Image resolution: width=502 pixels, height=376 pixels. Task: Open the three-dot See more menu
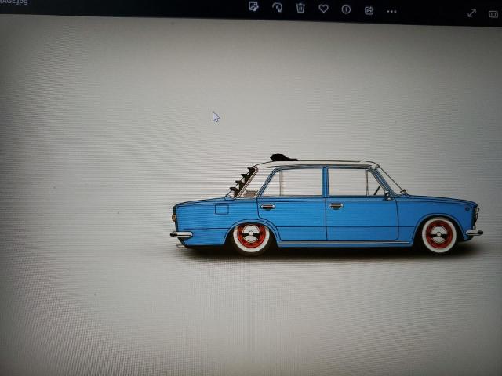click(392, 11)
